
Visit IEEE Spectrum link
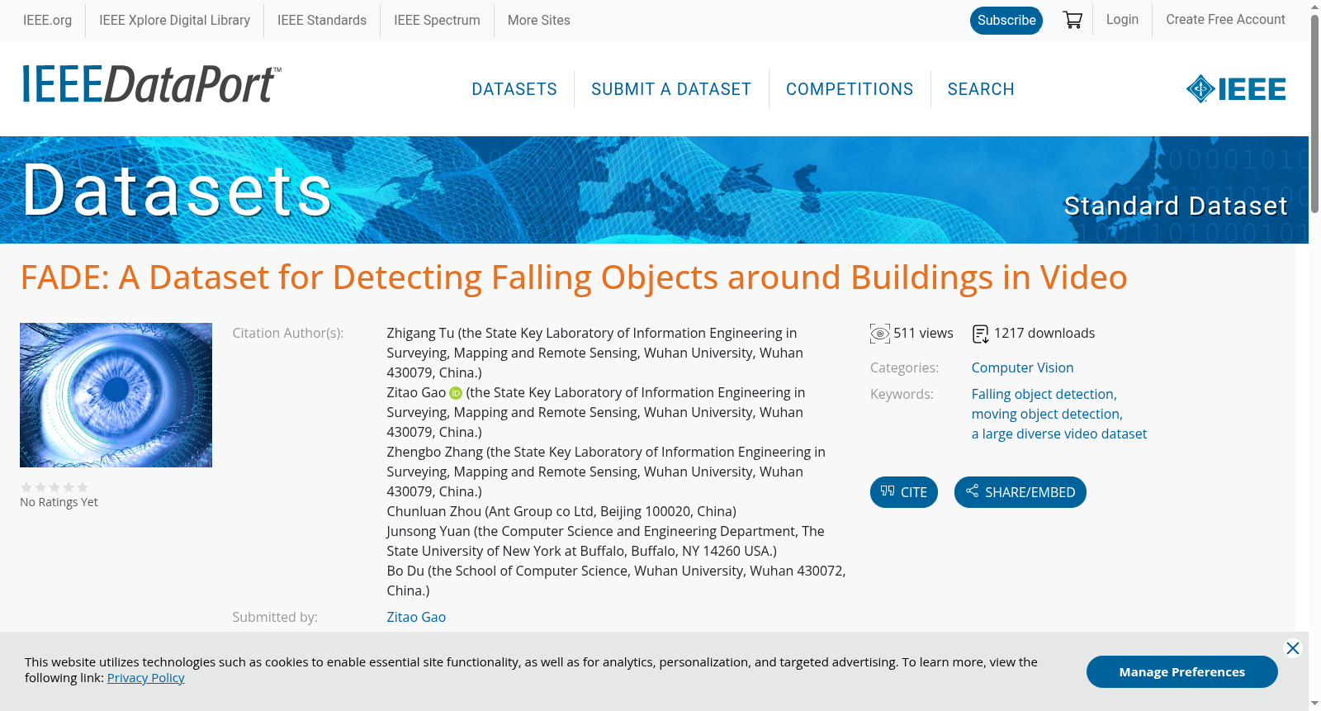pyautogui.click(x=437, y=20)
